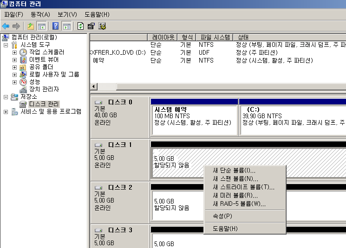
Task: Sort by the 상태 column header
Action: pyautogui.click(x=289, y=37)
